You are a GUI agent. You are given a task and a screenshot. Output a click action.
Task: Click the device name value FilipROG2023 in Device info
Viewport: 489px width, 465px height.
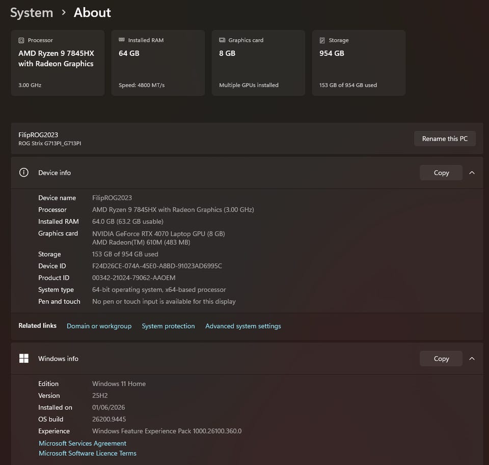(x=112, y=198)
